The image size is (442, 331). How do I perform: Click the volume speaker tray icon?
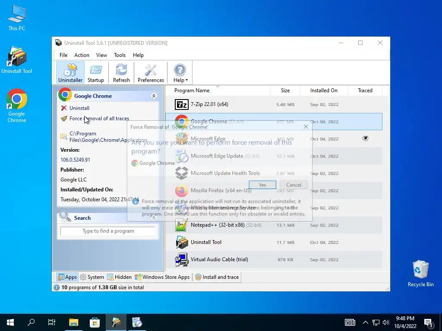click(386, 322)
